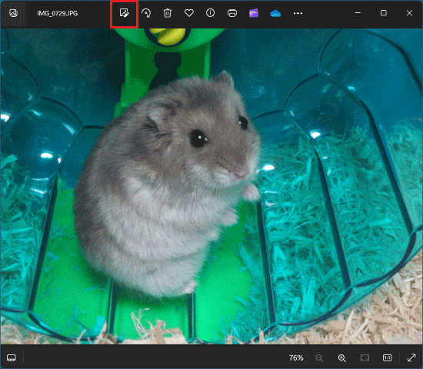Close the Photos window

(409, 12)
